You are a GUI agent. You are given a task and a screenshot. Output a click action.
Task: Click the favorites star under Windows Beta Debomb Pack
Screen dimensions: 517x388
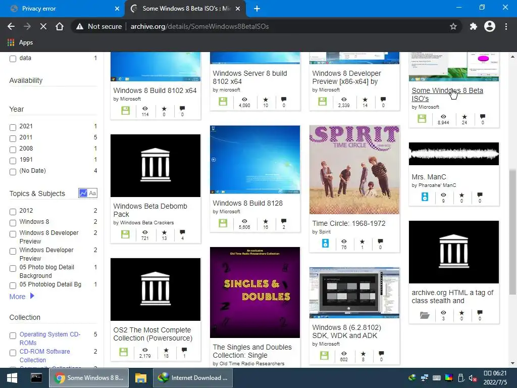click(164, 232)
